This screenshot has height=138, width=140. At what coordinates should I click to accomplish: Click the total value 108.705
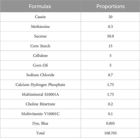110,133
